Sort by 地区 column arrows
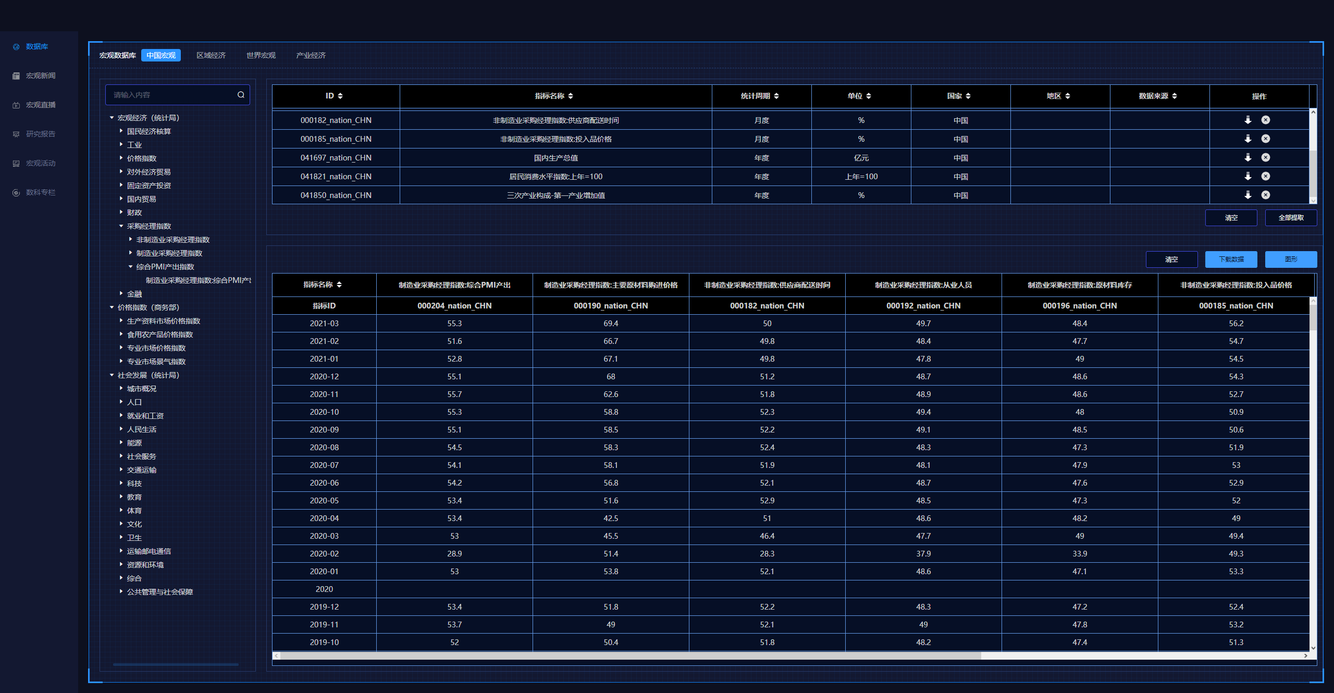The image size is (1334, 693). [1068, 96]
